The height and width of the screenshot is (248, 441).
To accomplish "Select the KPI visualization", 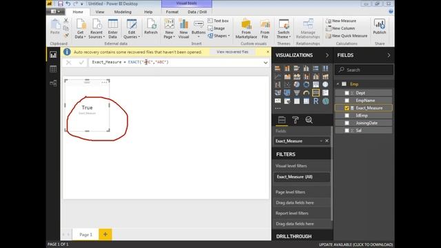I will (x=278, y=101).
